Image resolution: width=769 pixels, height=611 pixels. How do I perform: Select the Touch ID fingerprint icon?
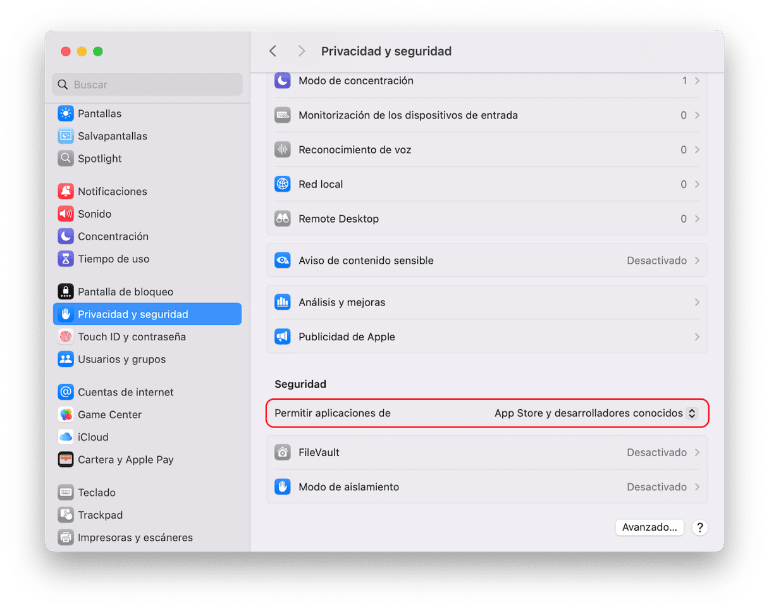66,337
